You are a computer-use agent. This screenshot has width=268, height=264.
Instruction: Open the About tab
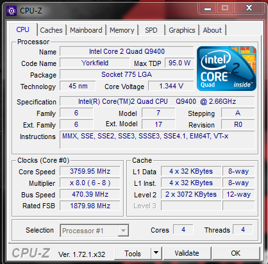coord(212,30)
